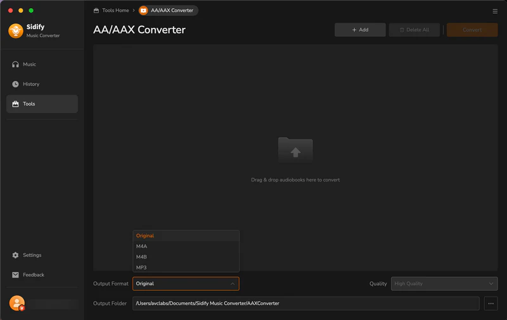Click the Delete All button
507x320 pixels.
tap(414, 30)
